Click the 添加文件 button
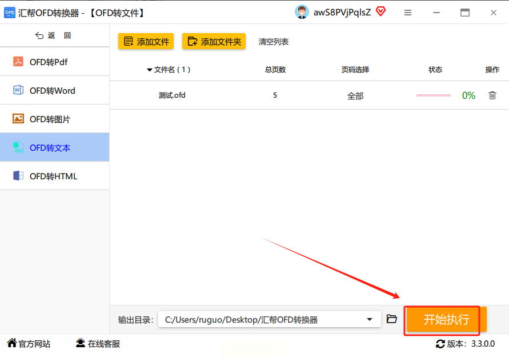Image resolution: width=509 pixels, height=358 pixels. [146, 41]
